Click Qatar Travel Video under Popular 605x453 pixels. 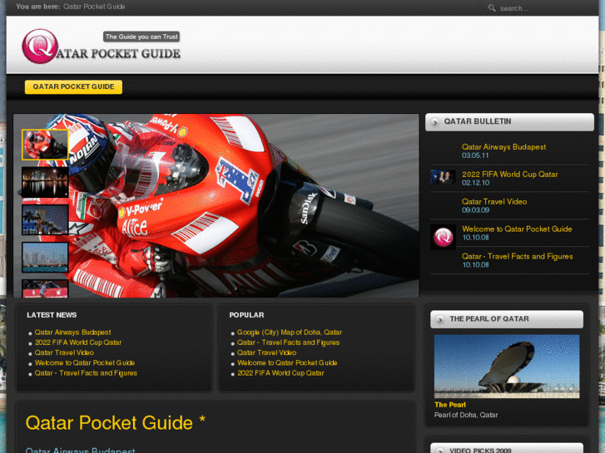click(266, 352)
